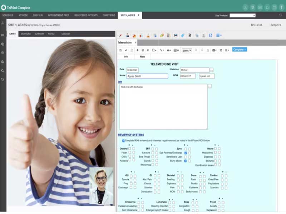Open the print dropdown in note toolbar
Viewport: 286px width, 214px height.
(169, 50)
